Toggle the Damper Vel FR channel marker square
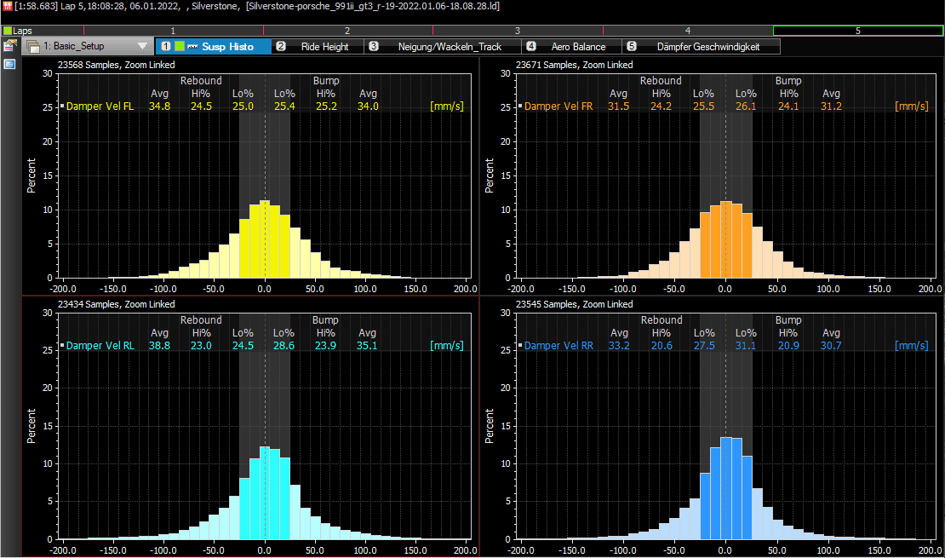Screen dimensions: 945x558 click(x=520, y=106)
